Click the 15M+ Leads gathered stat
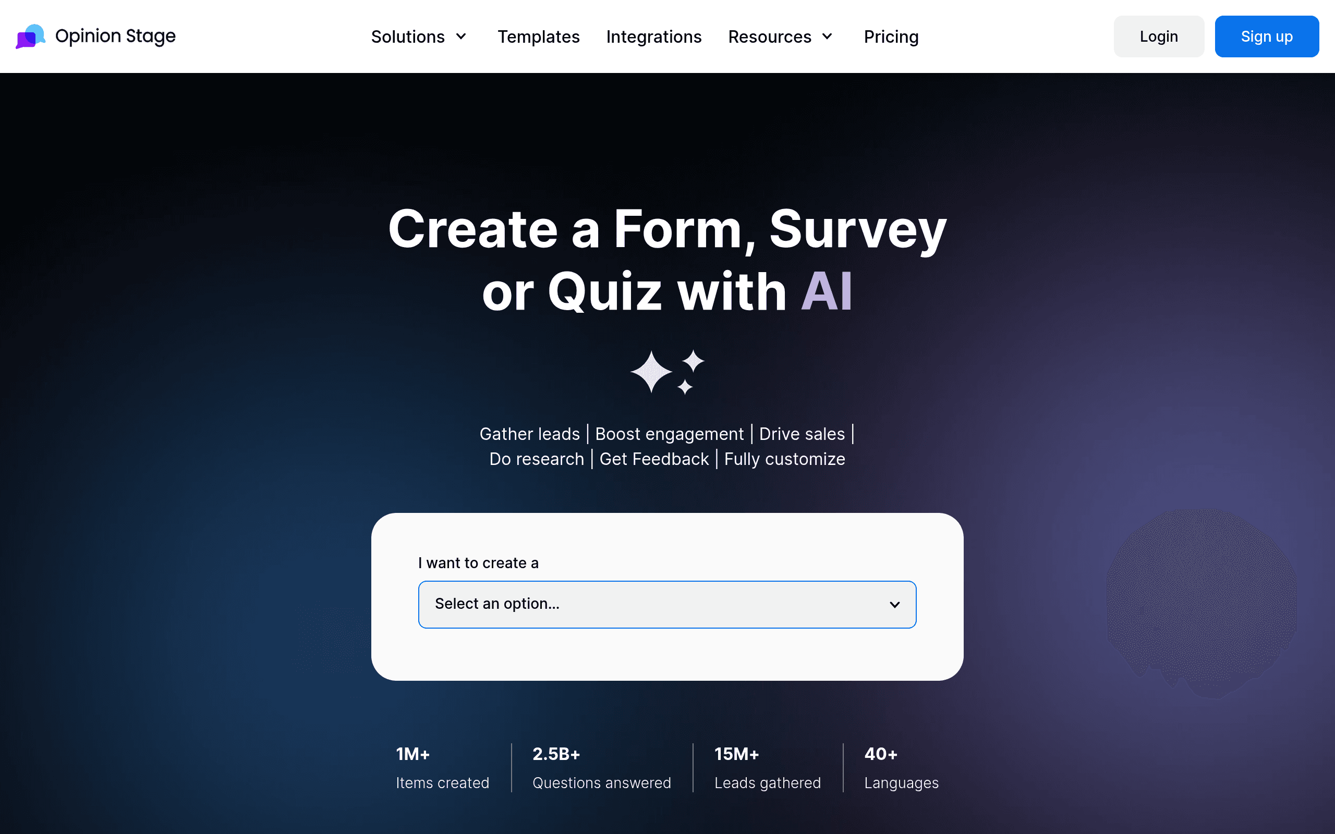Viewport: 1335px width, 834px height. coord(767,768)
